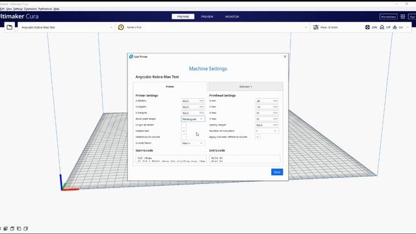Click the Cura logo in Add Printer dialog

[131, 57]
